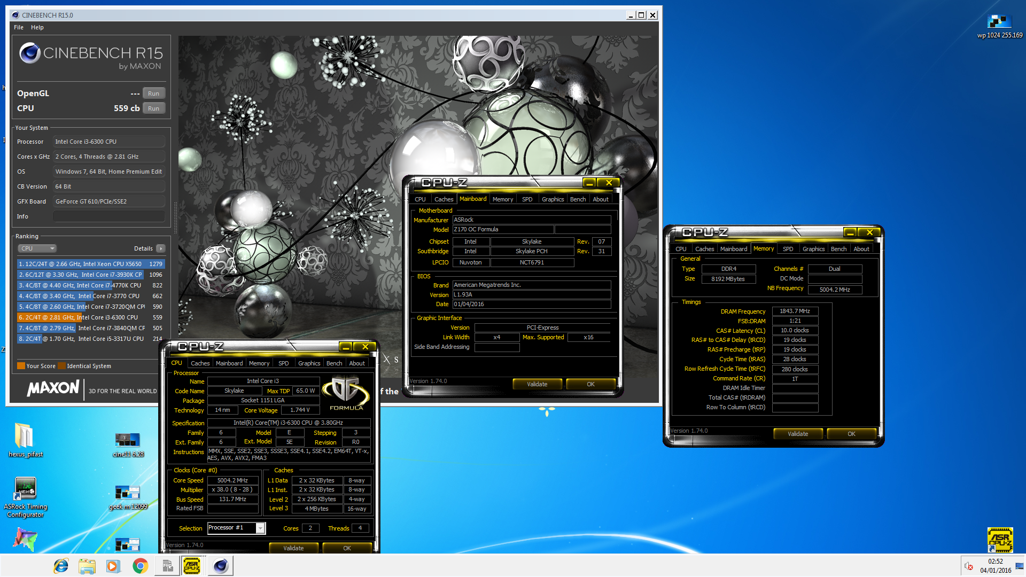Open wp 1024 255.169 desktop file
The width and height of the screenshot is (1026, 577).
tap(999, 26)
